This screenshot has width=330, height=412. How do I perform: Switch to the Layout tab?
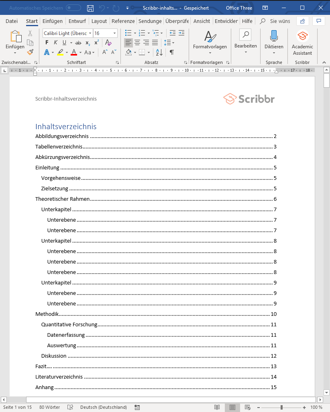[99, 21]
